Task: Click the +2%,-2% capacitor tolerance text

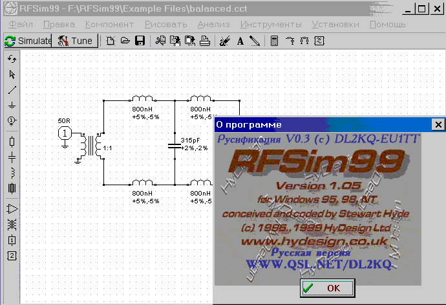Action: [195, 148]
